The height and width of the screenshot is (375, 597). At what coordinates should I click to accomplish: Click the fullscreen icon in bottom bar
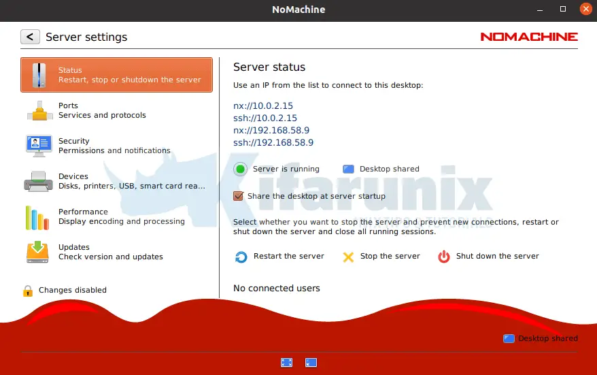[x=287, y=363]
